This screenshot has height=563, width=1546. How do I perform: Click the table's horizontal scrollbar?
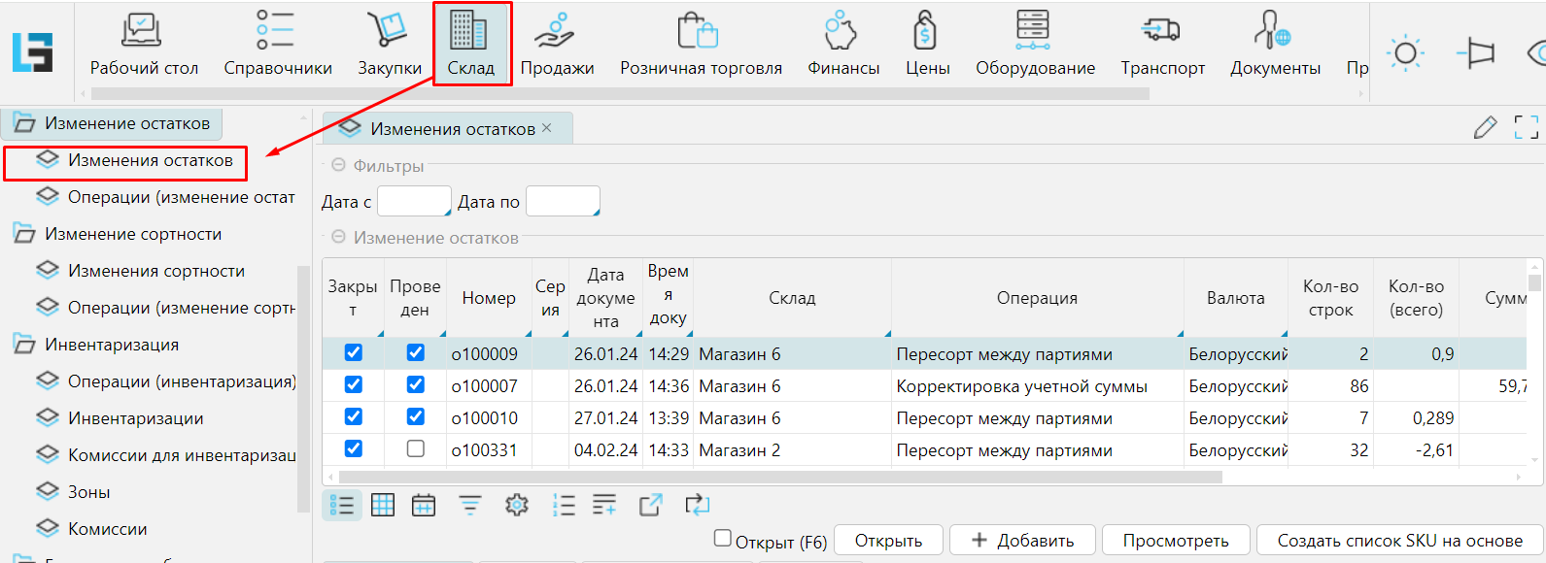click(x=777, y=477)
